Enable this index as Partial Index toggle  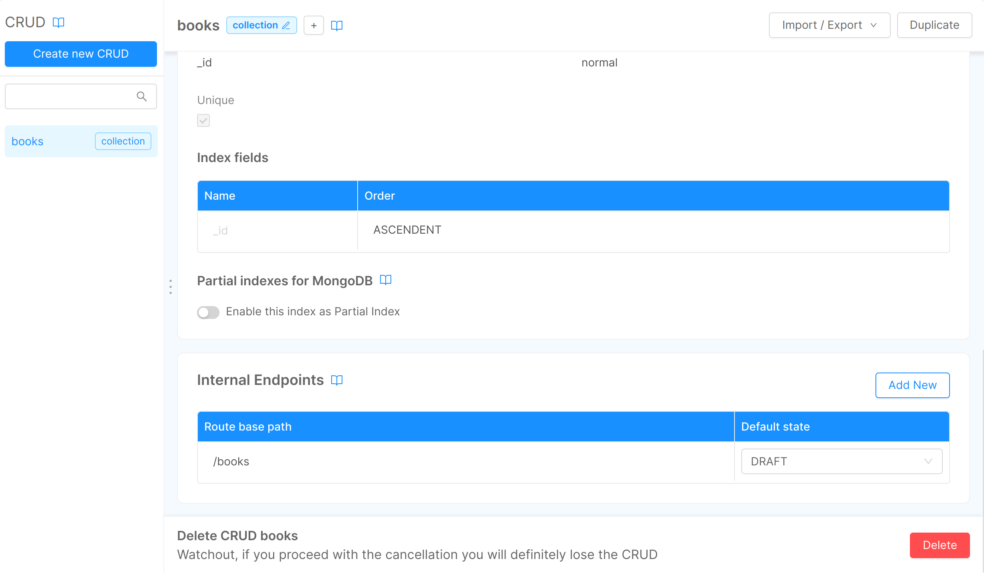click(x=208, y=312)
